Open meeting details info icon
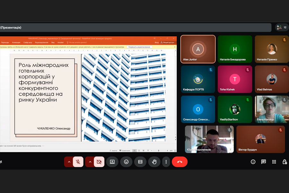Screen dimensions: 289x193 [253, 162]
